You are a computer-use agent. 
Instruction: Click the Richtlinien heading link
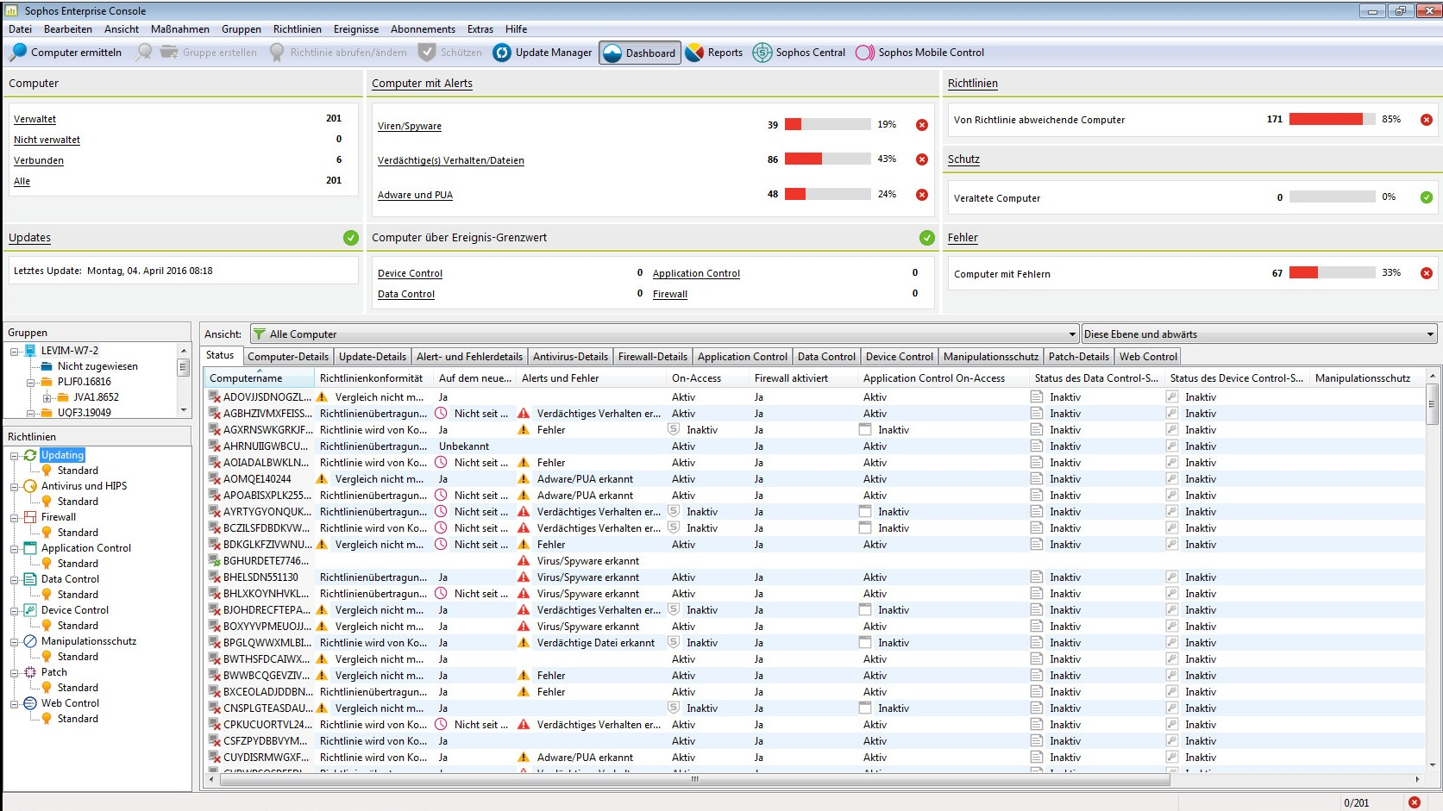(972, 84)
